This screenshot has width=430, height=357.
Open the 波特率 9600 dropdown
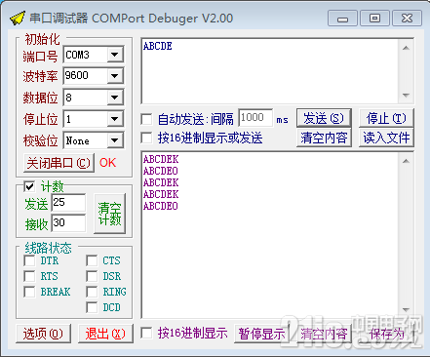(x=115, y=76)
